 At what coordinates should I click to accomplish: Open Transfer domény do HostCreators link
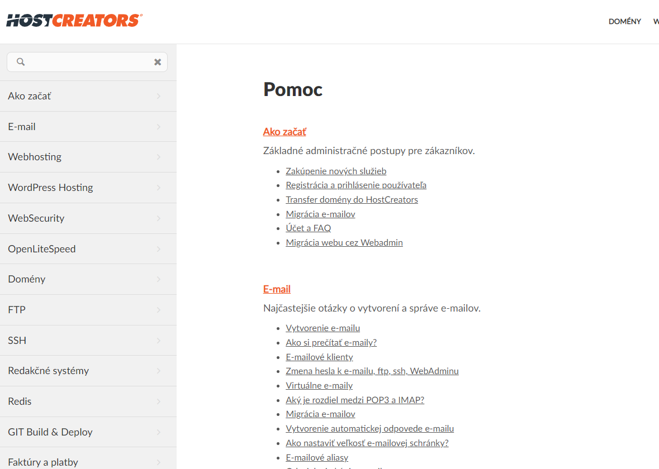pos(352,199)
